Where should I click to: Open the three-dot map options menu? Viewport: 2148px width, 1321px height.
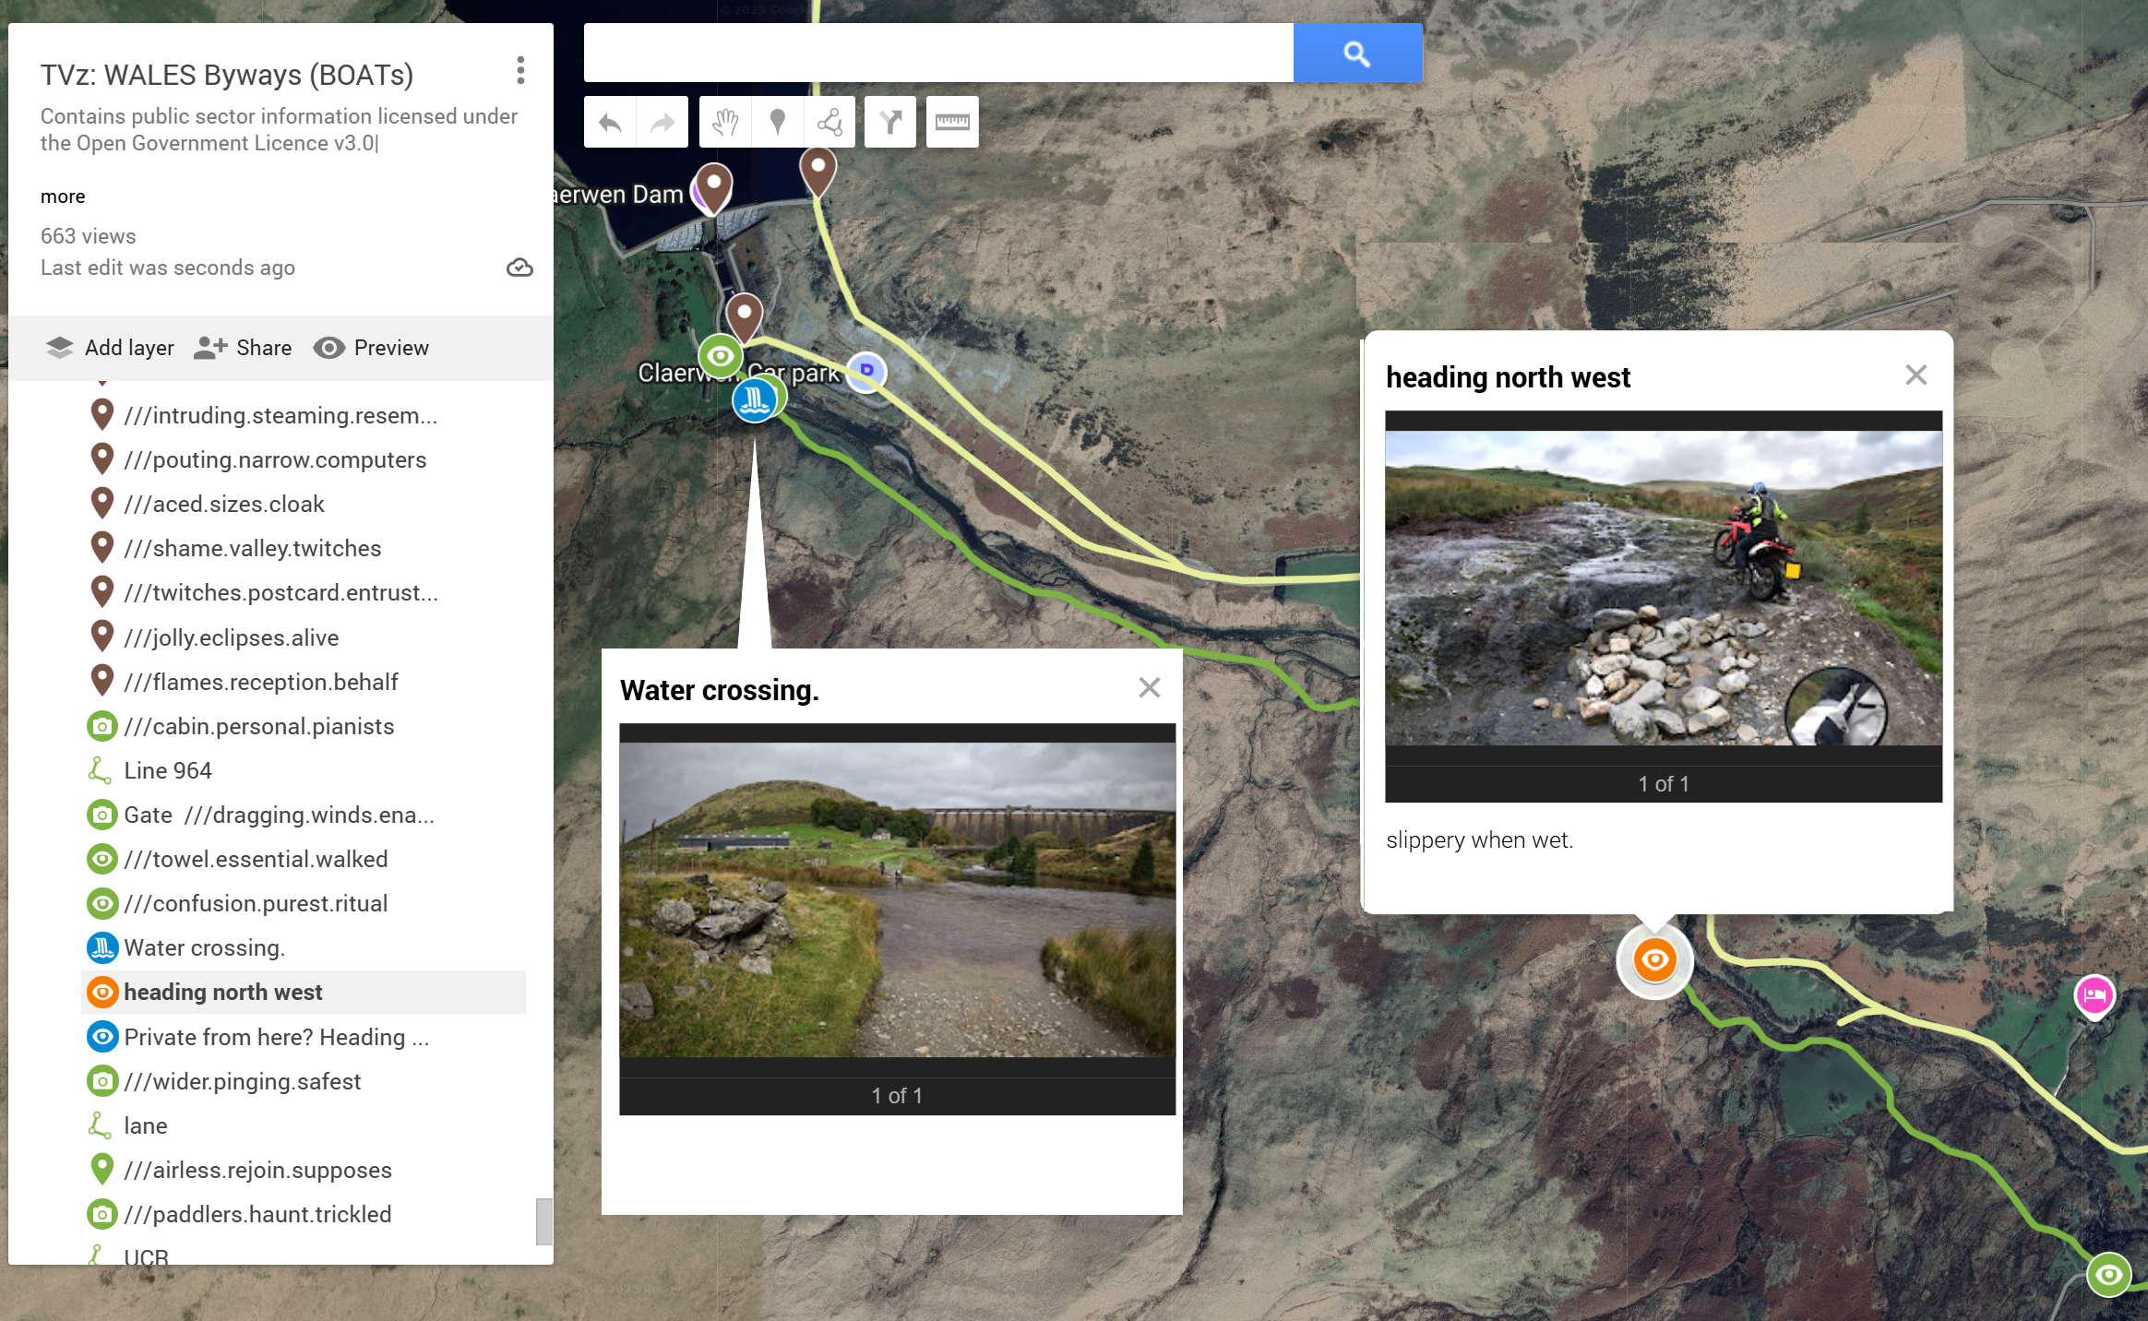[x=520, y=71]
